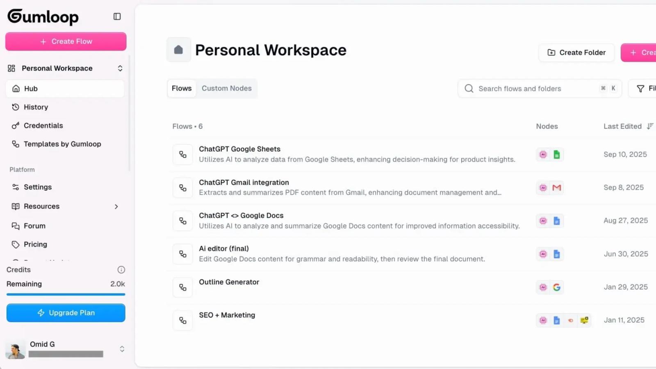Click the Flows • 6 count label

pyautogui.click(x=187, y=126)
